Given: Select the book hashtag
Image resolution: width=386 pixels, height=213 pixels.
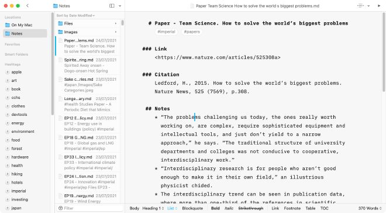Looking at the screenshot, I should (x=16, y=89).
